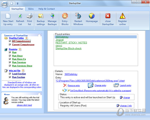Select Jingoal entry
Screen dimensions: 150x120
(59, 40)
